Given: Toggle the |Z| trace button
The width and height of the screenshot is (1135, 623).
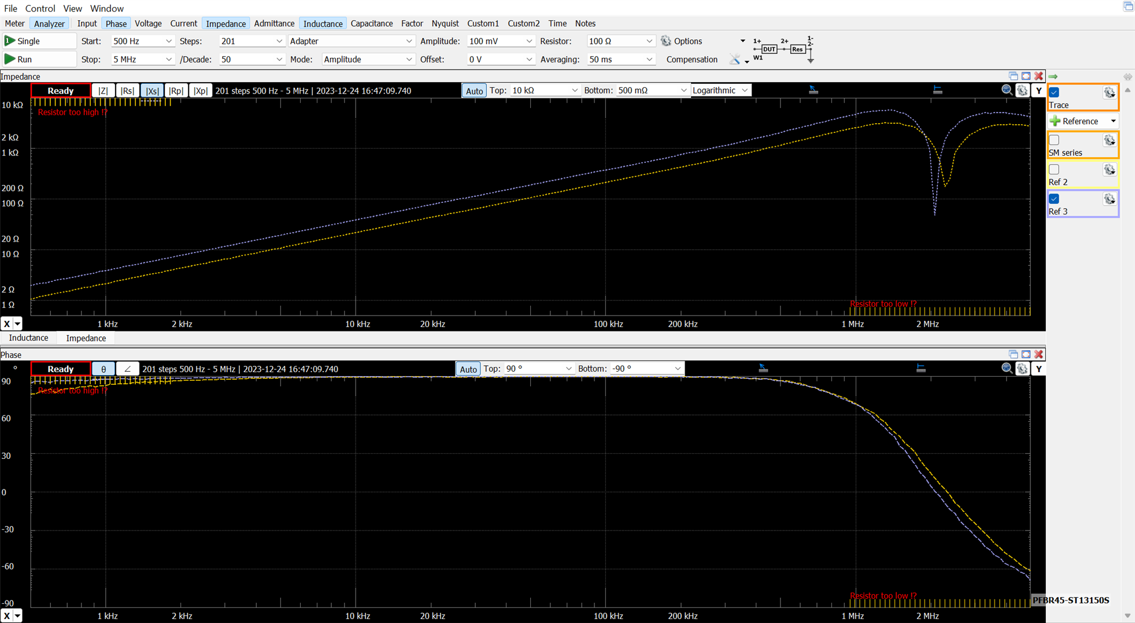Looking at the screenshot, I should coord(103,91).
